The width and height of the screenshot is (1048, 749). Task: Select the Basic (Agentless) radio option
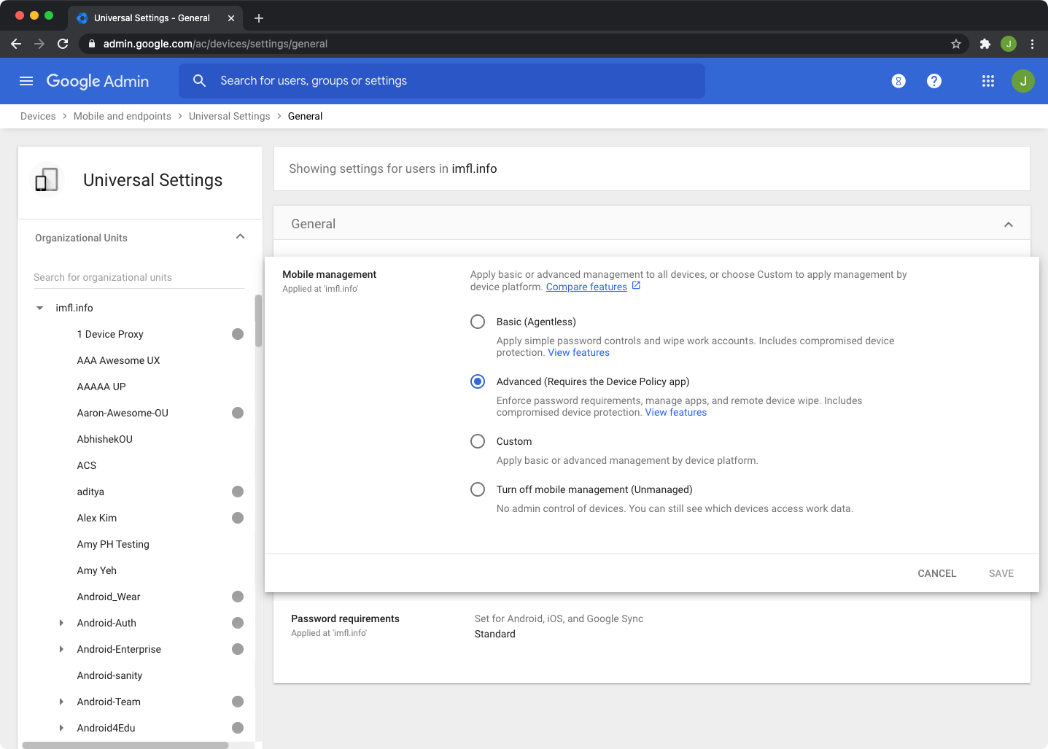478,322
